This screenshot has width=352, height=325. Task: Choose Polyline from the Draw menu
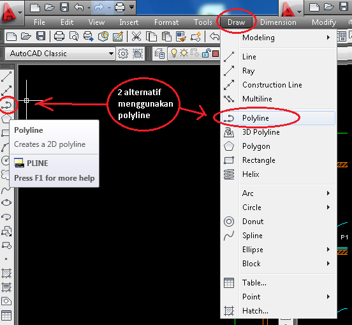point(278,118)
